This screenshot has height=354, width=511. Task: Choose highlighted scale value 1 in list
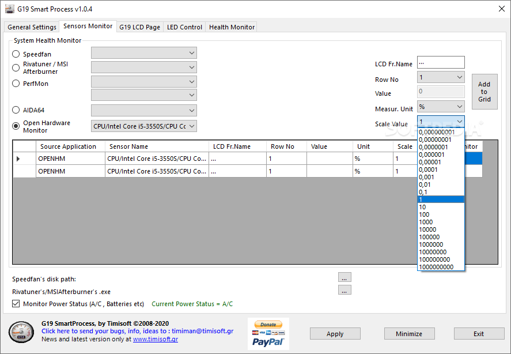point(441,199)
